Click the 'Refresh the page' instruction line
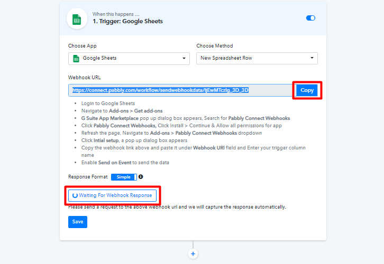Viewport: 384px width, 264px height. tap(172, 133)
